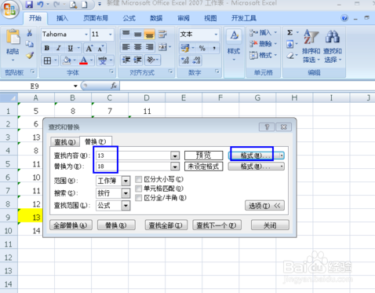Align text to the right

click(149, 47)
